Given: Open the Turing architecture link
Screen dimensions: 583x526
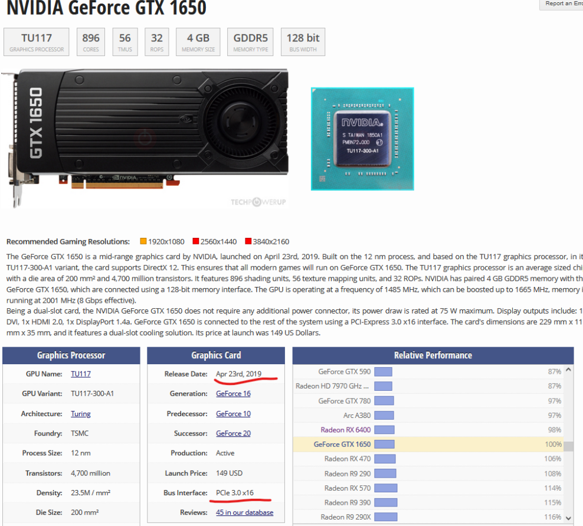Looking at the screenshot, I should coord(81,414).
